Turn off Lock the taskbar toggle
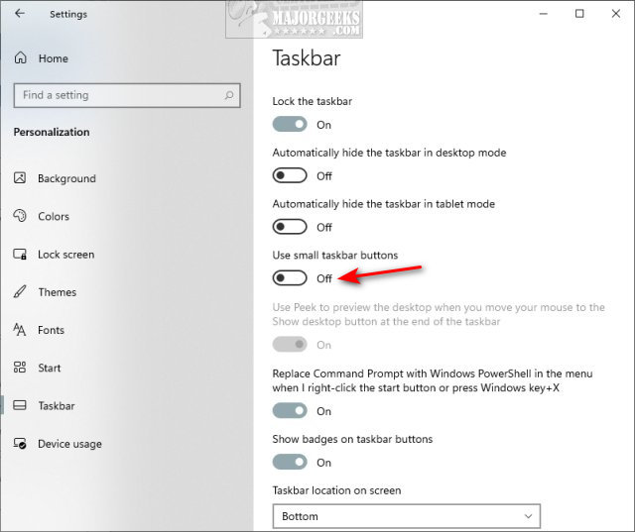 (x=290, y=125)
